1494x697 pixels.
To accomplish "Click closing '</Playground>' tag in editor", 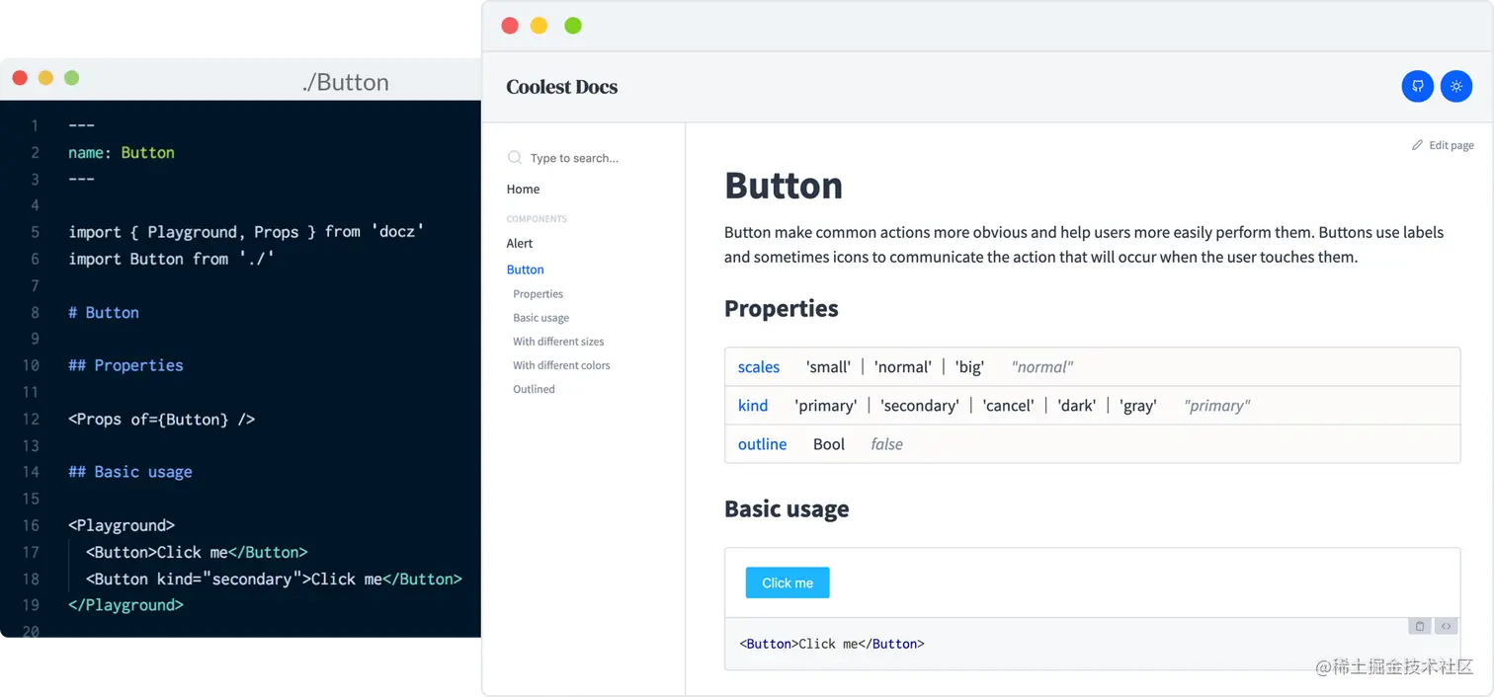I will point(125,605).
